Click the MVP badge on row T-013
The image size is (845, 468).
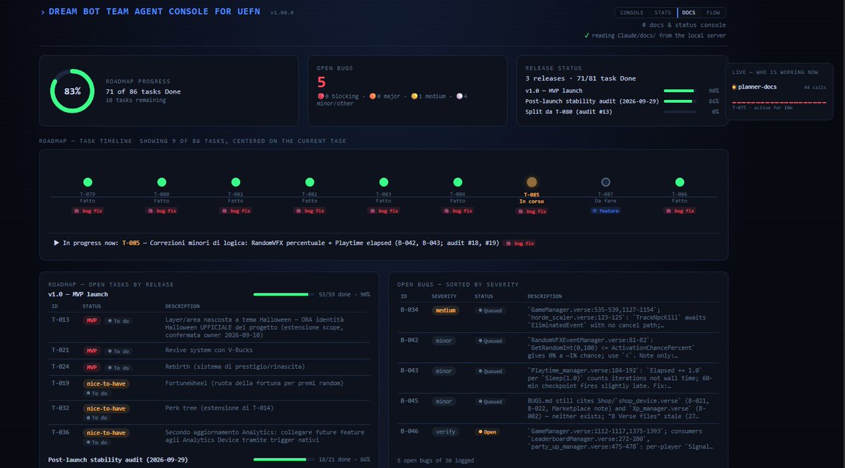pos(92,320)
